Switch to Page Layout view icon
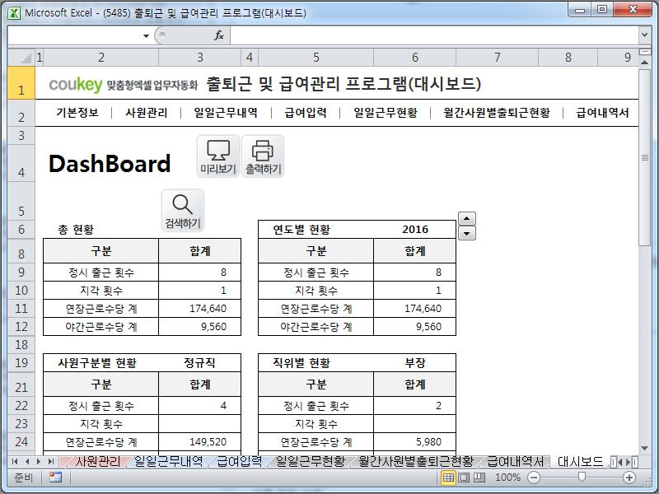Screen dimensions: 659x494 click(464, 478)
